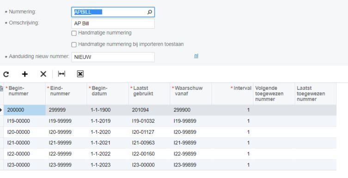Viewport: 348px width, 178px height.
Task: Select the last used value 201094
Action: coord(149,110)
